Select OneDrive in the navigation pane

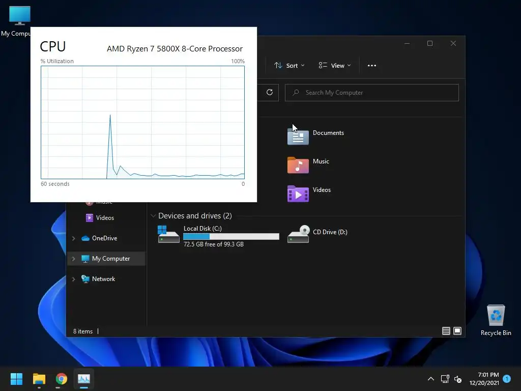pyautogui.click(x=99, y=238)
